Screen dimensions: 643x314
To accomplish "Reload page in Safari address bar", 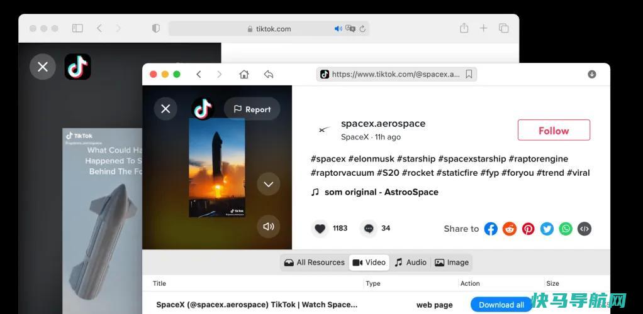I will (x=362, y=29).
